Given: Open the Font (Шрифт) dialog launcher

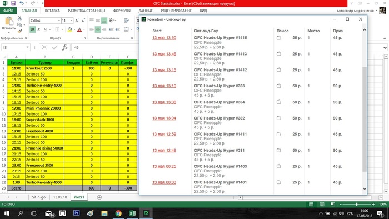Looking at the screenshot, I should coord(85,38).
